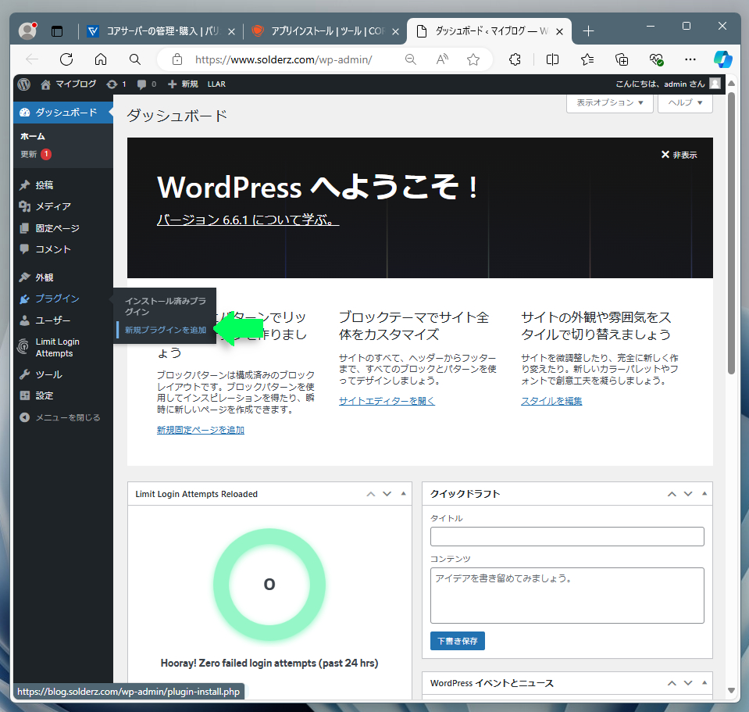The height and width of the screenshot is (712, 749).
Task: Select インストール済みプラグイン from flyout
Action: tap(166, 306)
